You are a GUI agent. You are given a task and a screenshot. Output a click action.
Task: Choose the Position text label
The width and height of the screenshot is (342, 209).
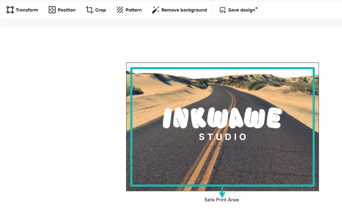[x=67, y=10]
